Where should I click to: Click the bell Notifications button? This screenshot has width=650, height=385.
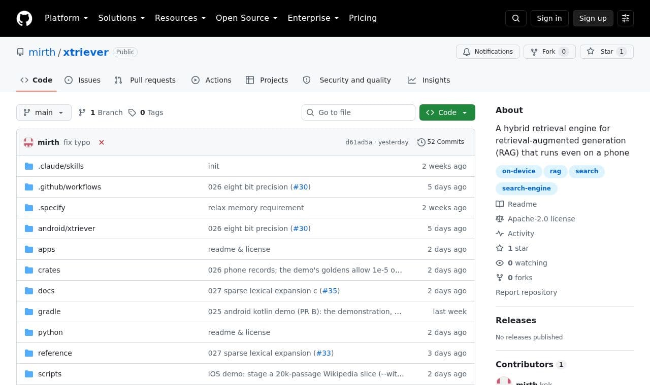pos(488,52)
